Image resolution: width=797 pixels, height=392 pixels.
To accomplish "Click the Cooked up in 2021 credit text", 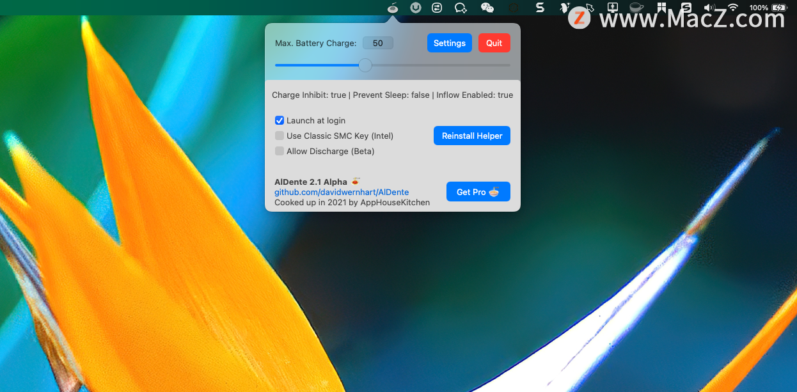I will click(x=352, y=202).
